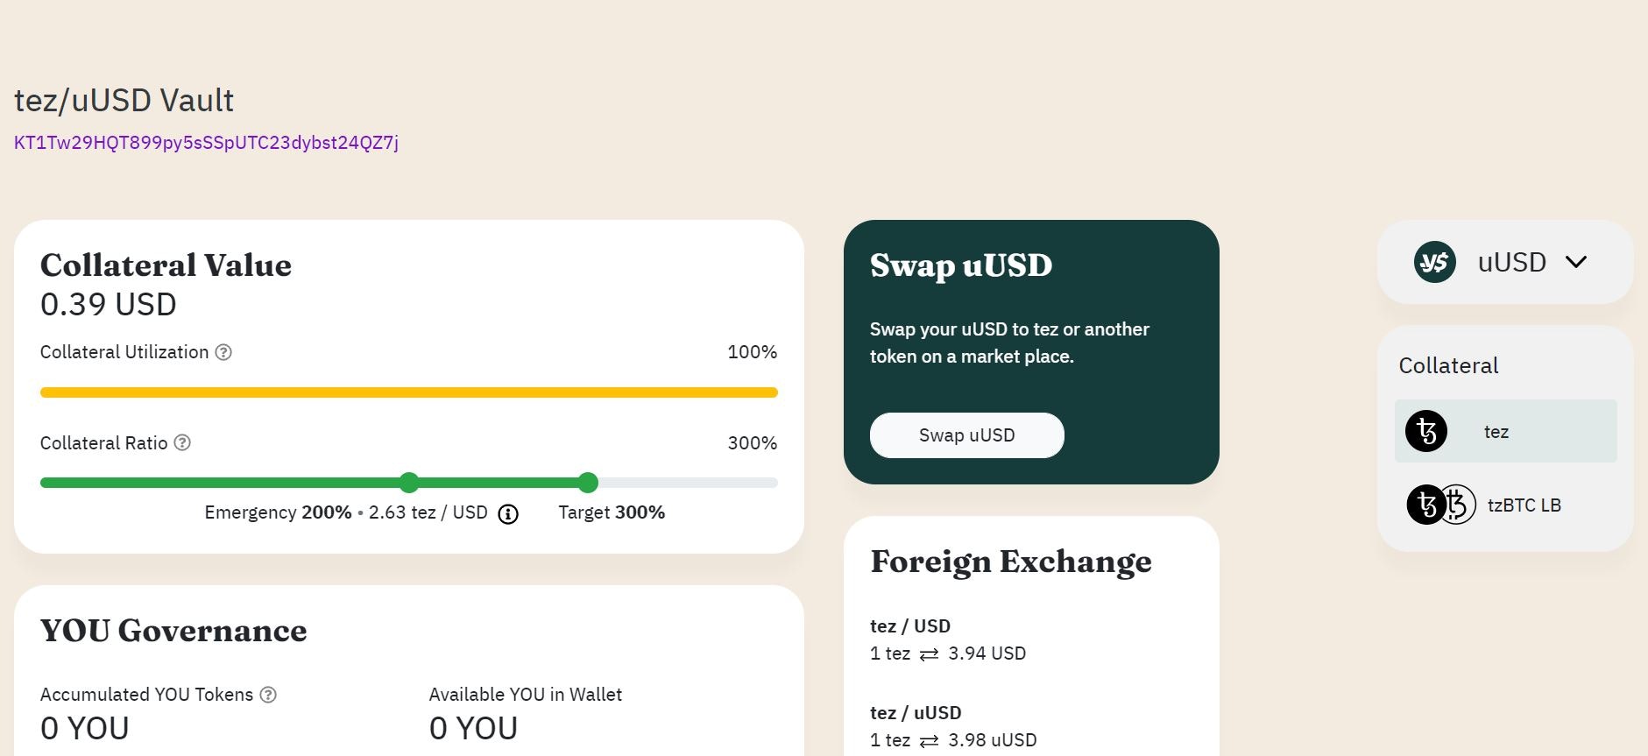Click the Target 300% marker dot
Image resolution: width=1648 pixels, height=756 pixels.
pos(589,482)
